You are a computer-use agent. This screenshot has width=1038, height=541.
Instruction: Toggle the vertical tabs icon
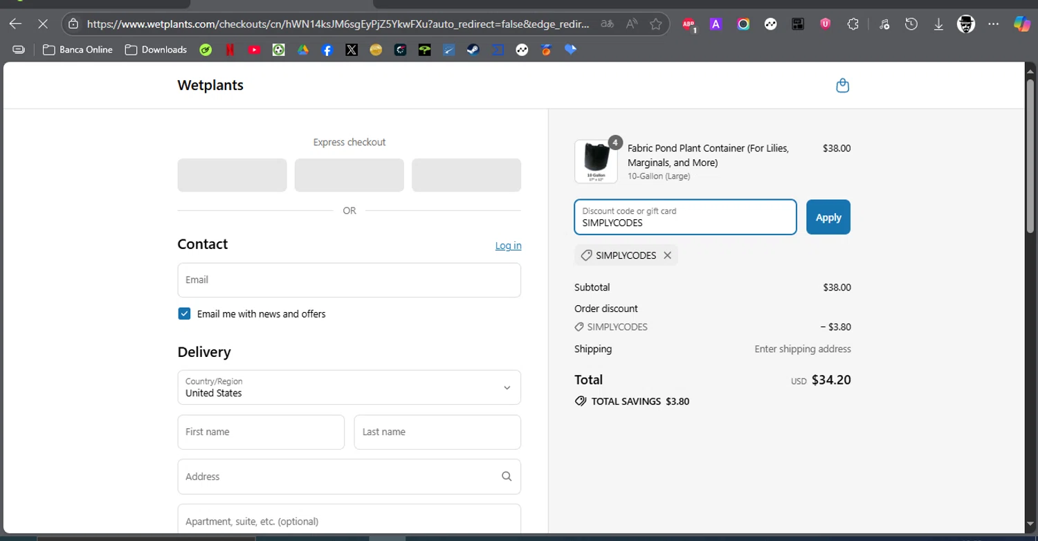click(x=19, y=50)
